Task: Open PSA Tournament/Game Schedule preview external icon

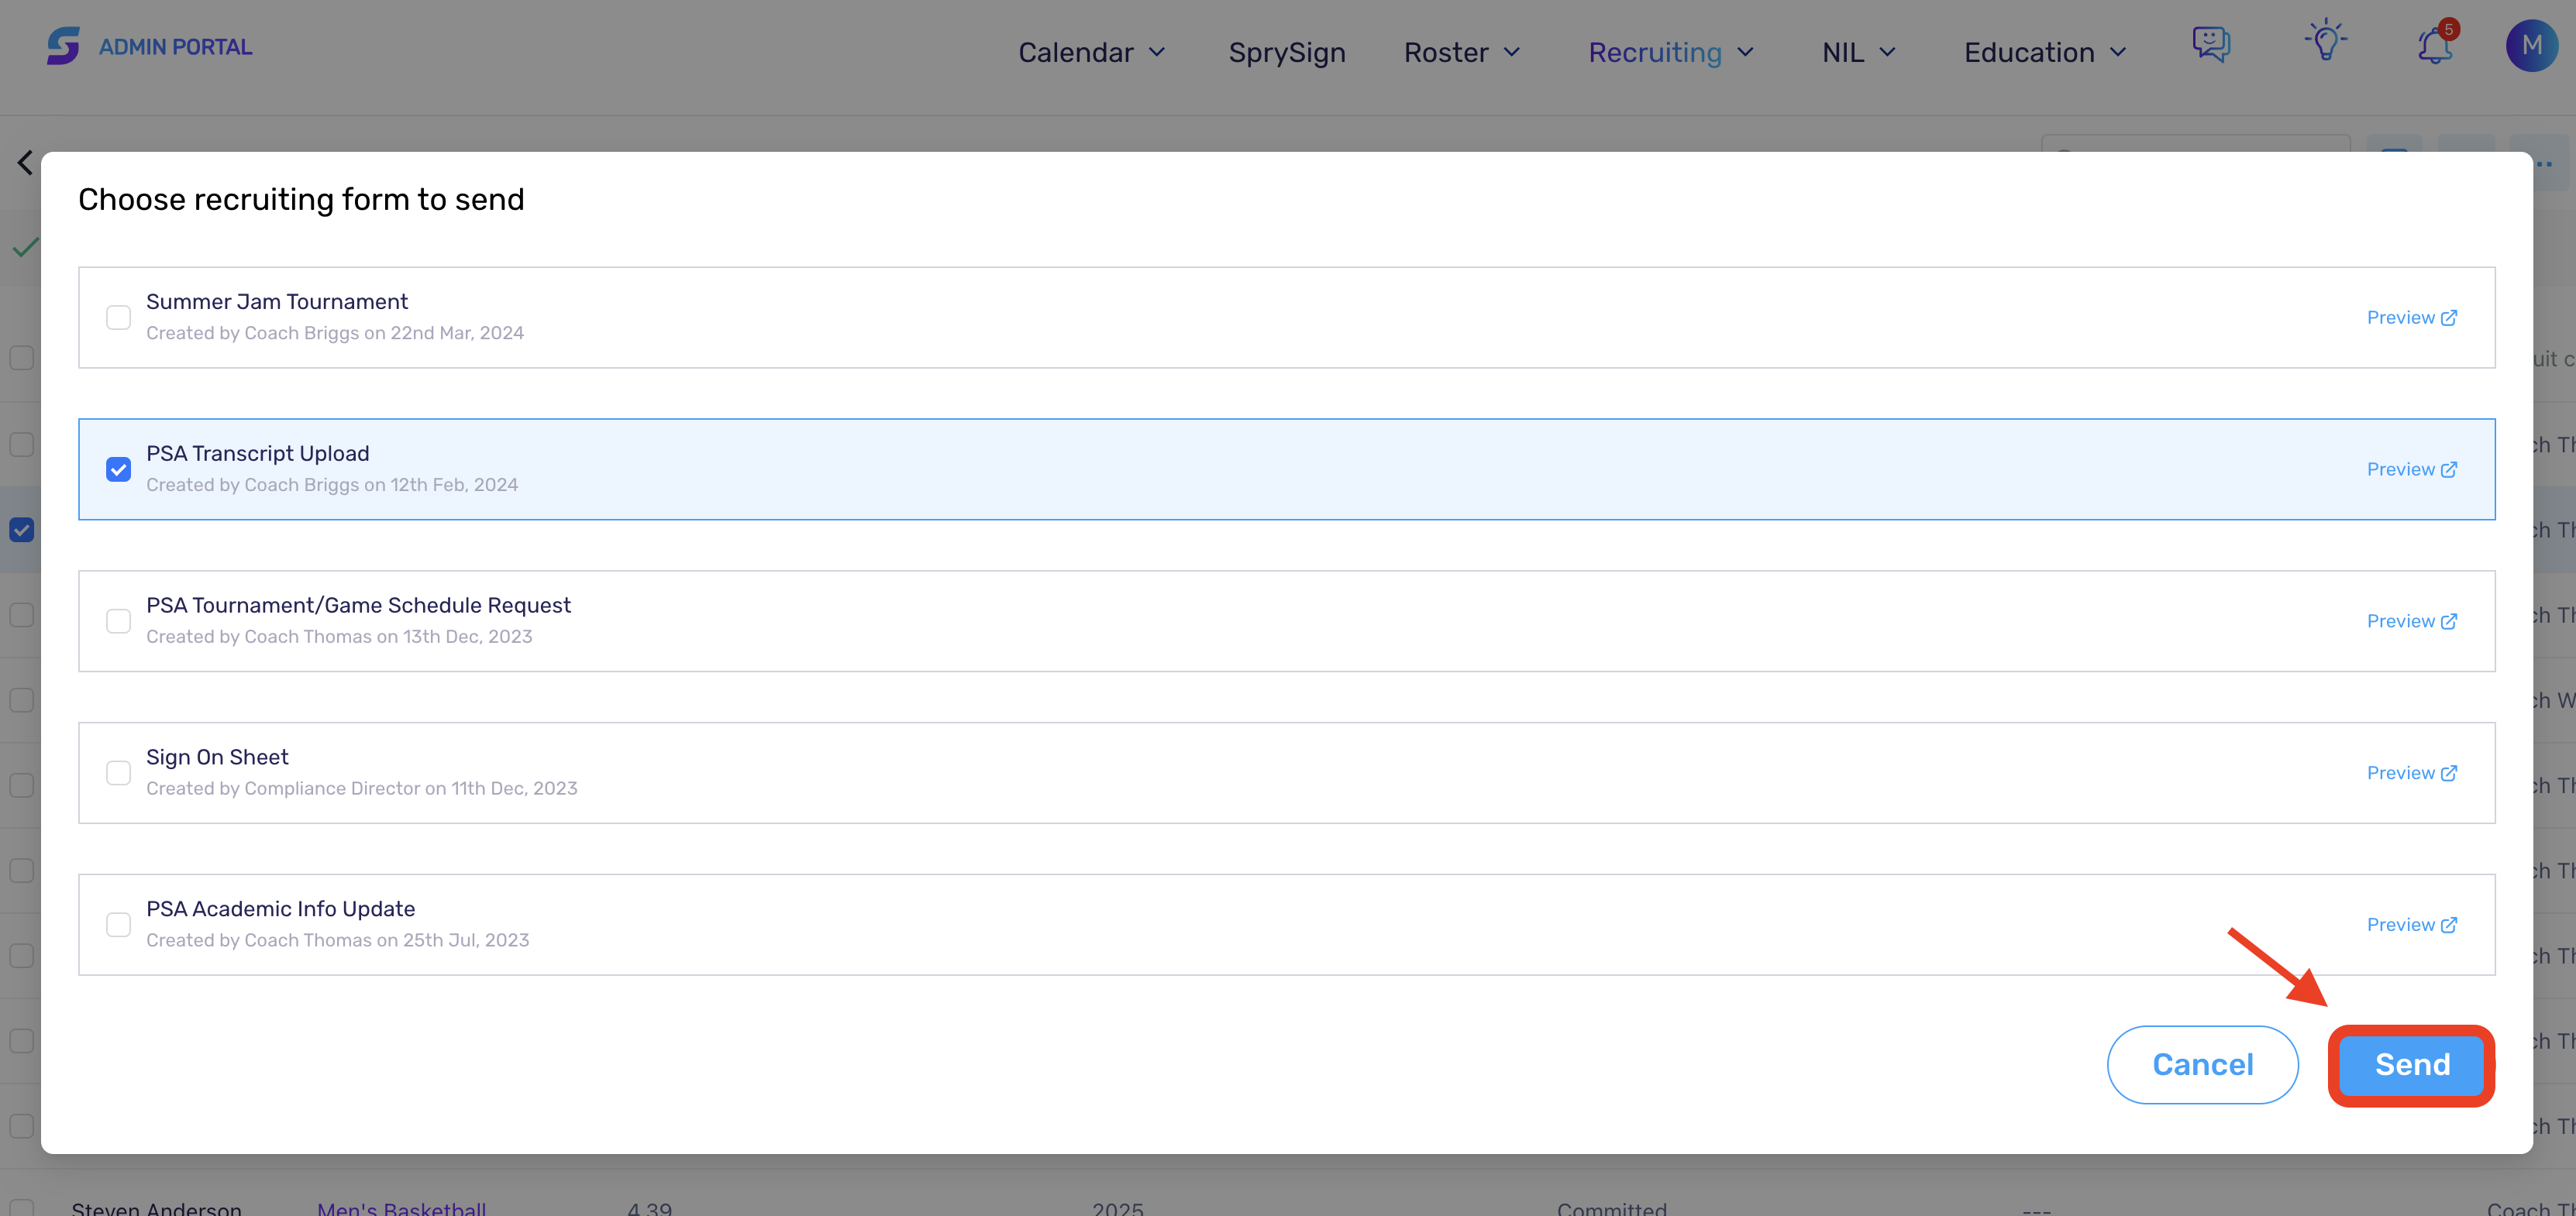Action: 2449,621
